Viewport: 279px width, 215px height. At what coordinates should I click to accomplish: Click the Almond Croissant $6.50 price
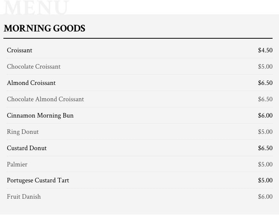tap(265, 83)
